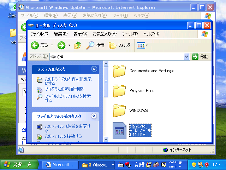Click the yellow security shield tray icon
Image resolution: width=226 pixels, height=170 pixels.
click(x=194, y=164)
